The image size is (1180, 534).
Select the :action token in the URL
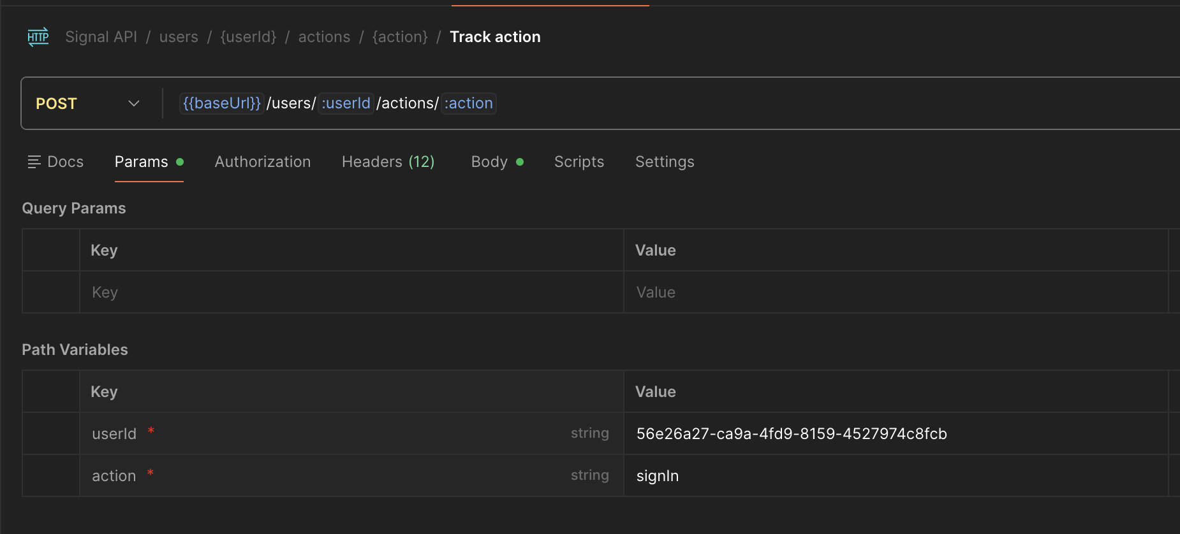point(468,103)
